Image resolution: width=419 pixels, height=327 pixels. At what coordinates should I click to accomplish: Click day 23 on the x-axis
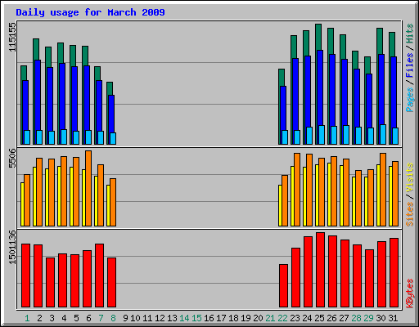[295, 318]
